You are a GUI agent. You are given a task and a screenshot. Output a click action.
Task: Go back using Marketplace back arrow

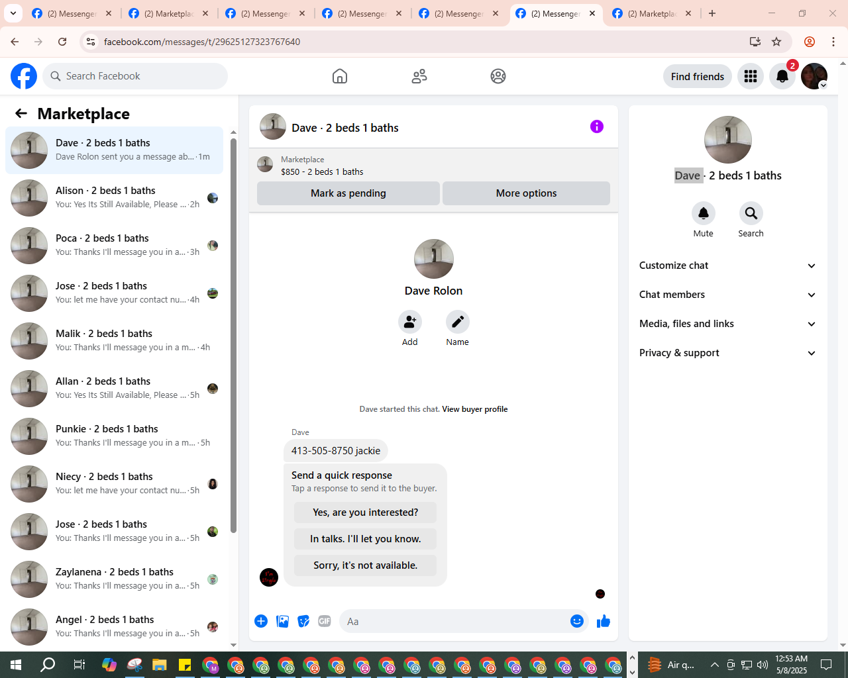(21, 113)
